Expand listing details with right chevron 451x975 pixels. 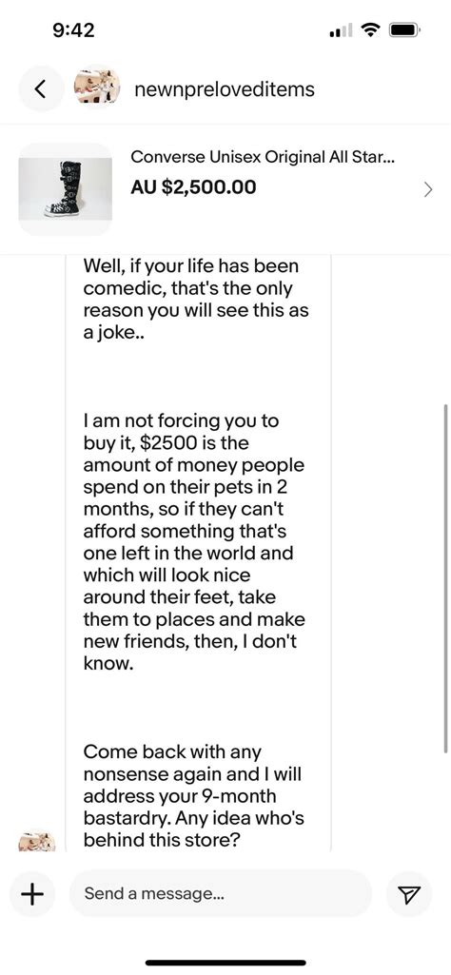pyautogui.click(x=428, y=189)
